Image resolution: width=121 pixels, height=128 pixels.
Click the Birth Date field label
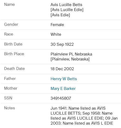[x=13, y=44]
